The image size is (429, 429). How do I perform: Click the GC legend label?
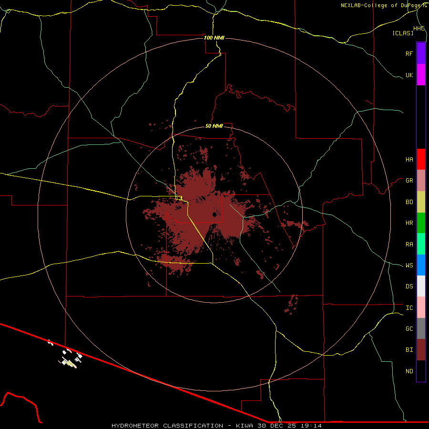click(409, 329)
